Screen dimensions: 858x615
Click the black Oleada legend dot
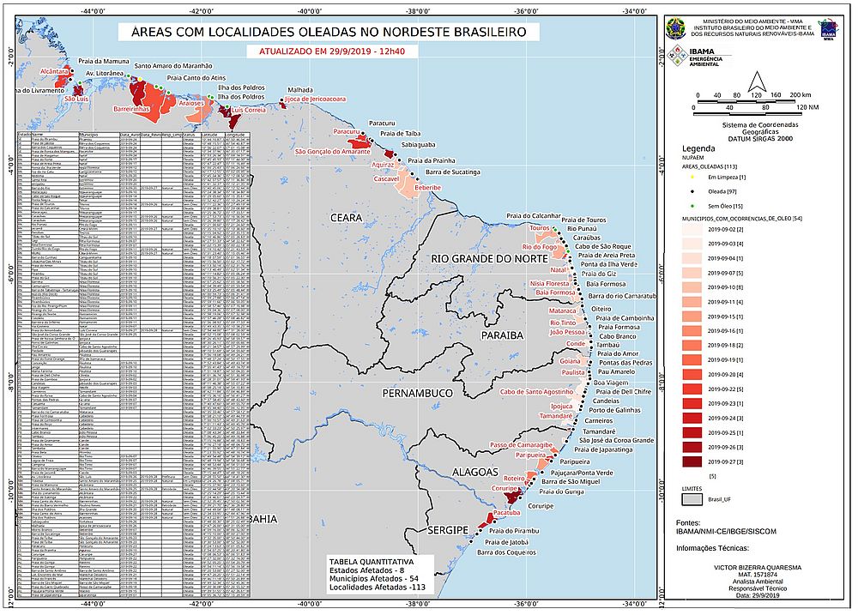tap(692, 191)
